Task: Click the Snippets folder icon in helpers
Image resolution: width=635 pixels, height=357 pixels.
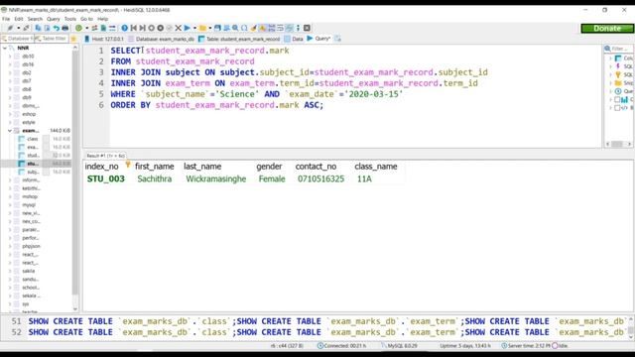Action: point(618,83)
